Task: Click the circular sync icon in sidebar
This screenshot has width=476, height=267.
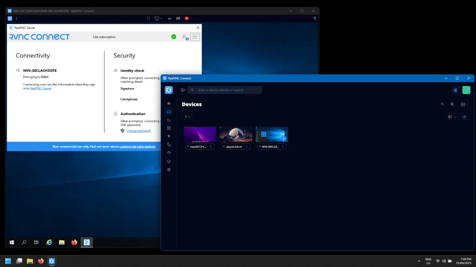Action: click(x=169, y=161)
